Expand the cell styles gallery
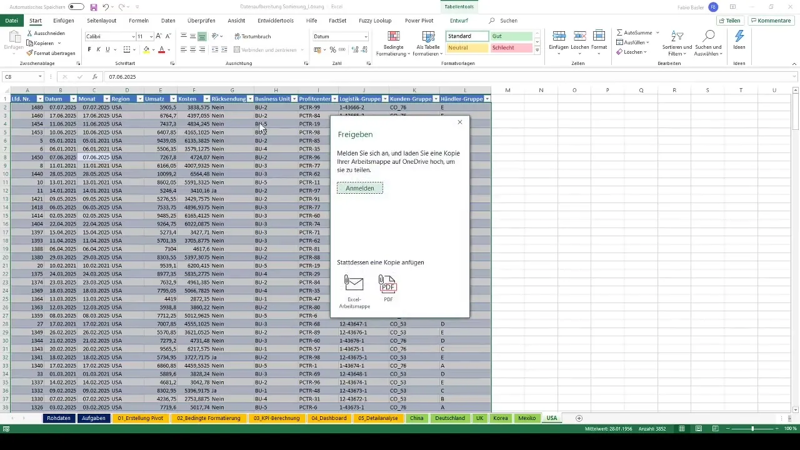This screenshot has height=450, width=800. pyautogui.click(x=537, y=51)
